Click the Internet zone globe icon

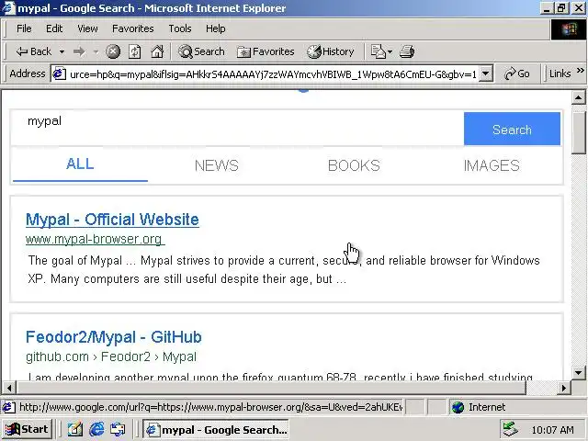tap(458, 407)
